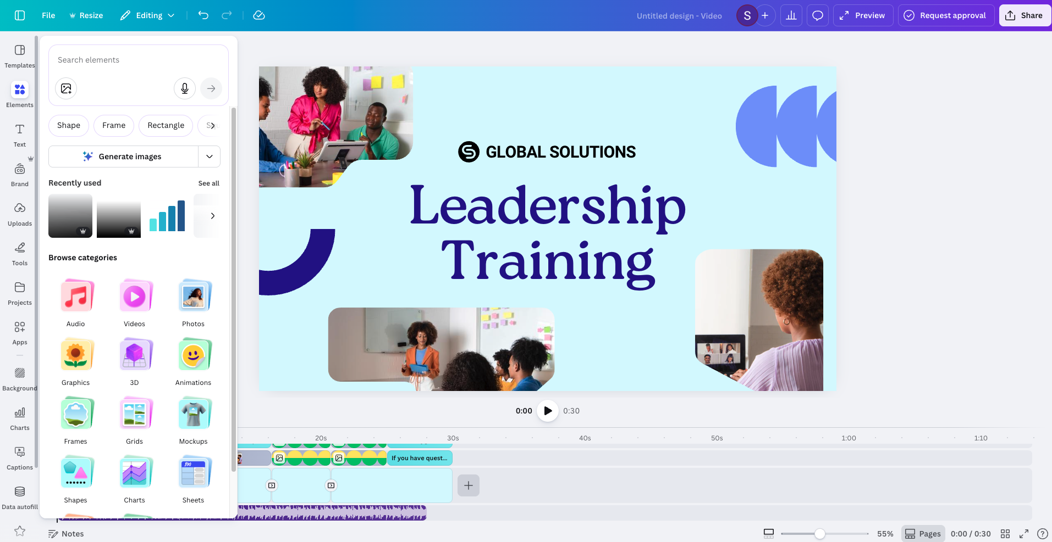Open the S profile avatar
1052x542 pixels.
747,15
